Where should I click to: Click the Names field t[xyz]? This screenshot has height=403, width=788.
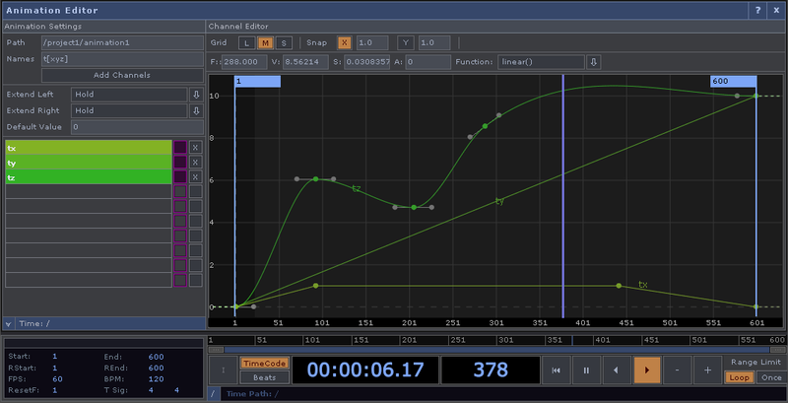point(122,59)
